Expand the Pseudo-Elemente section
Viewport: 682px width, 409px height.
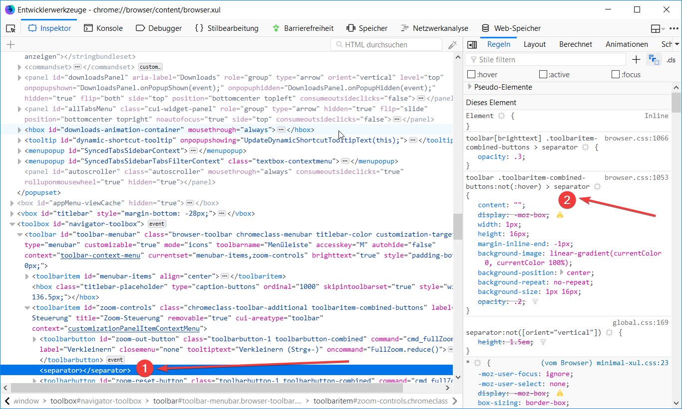coord(470,87)
